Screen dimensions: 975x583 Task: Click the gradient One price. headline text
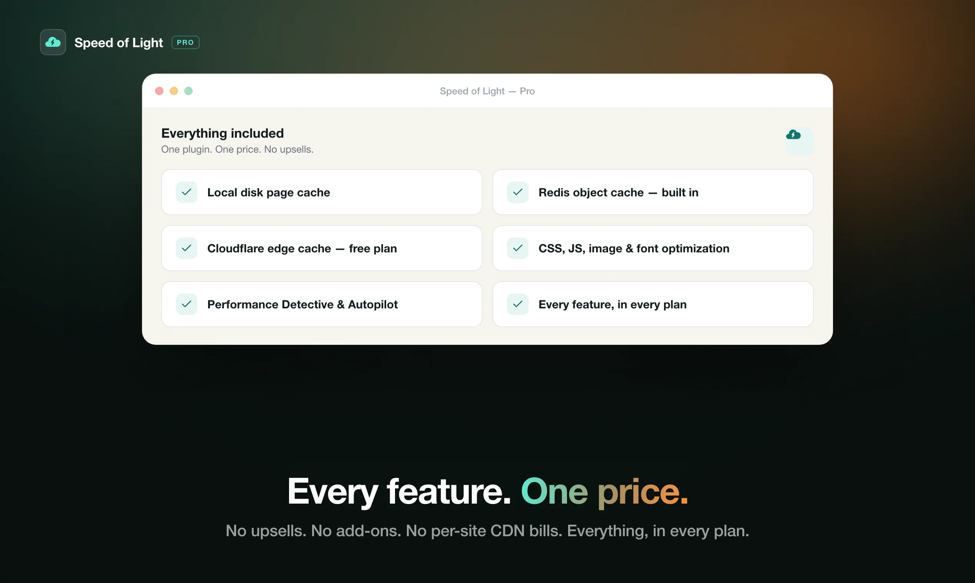tap(604, 491)
